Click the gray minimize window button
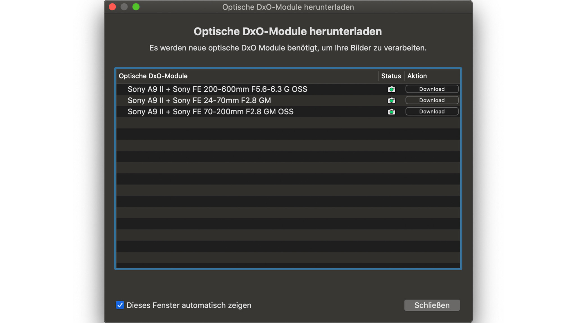 tap(124, 7)
